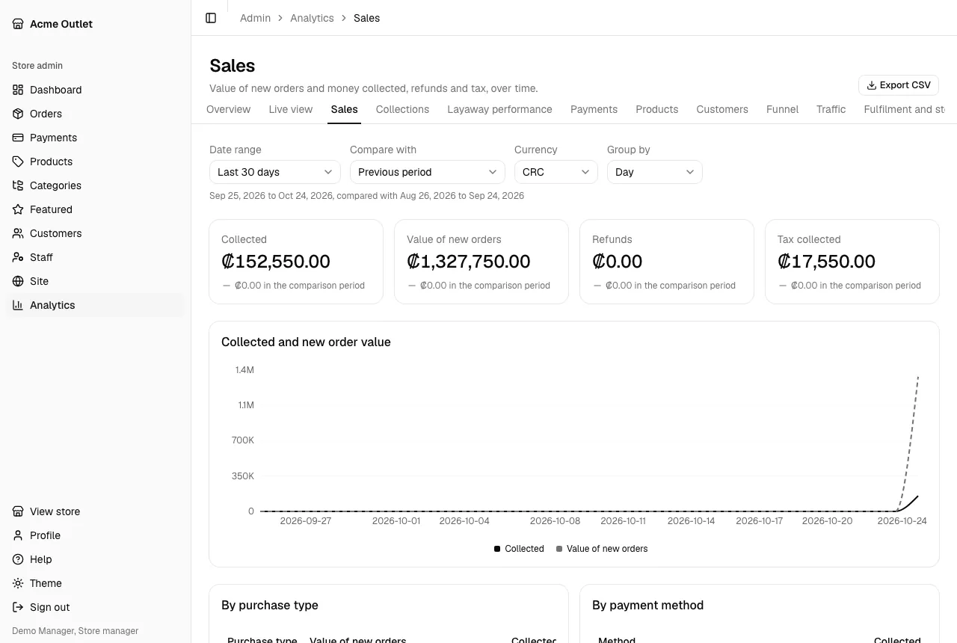The width and height of the screenshot is (957, 643).
Task: Open the Currency CRC dropdown
Action: pos(556,172)
